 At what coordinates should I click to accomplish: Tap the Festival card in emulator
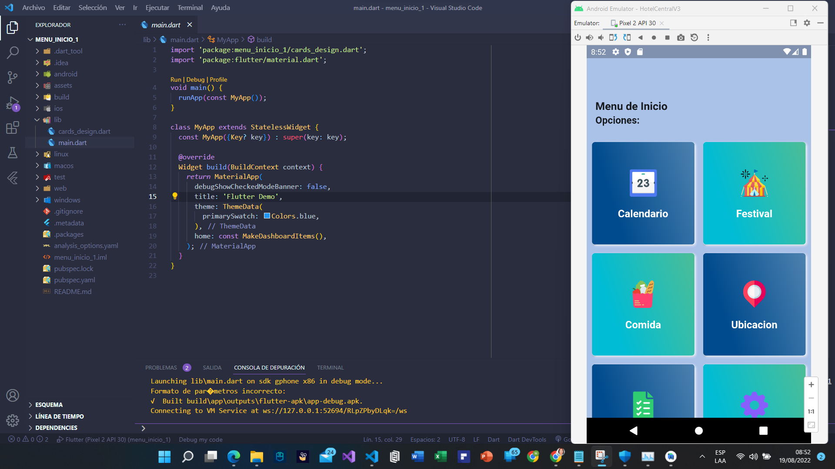[x=754, y=193]
